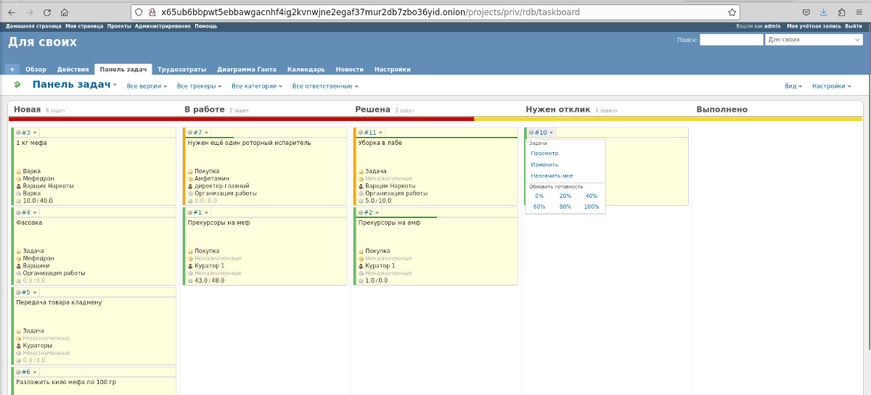The width and height of the screenshot is (871, 395).
Task: Switch to the Диаграмма Ганта tab
Action: point(246,70)
